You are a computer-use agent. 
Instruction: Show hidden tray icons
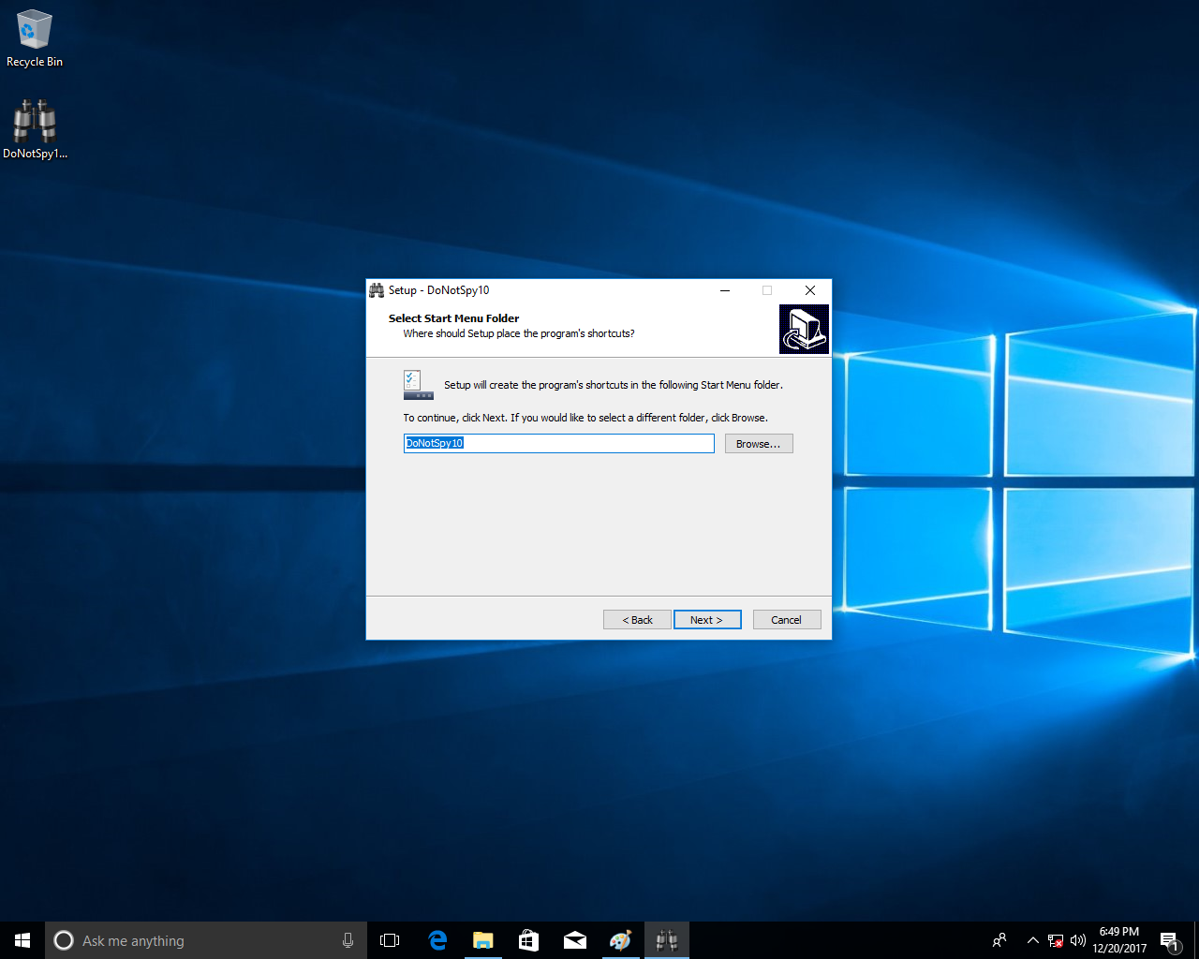click(1032, 940)
